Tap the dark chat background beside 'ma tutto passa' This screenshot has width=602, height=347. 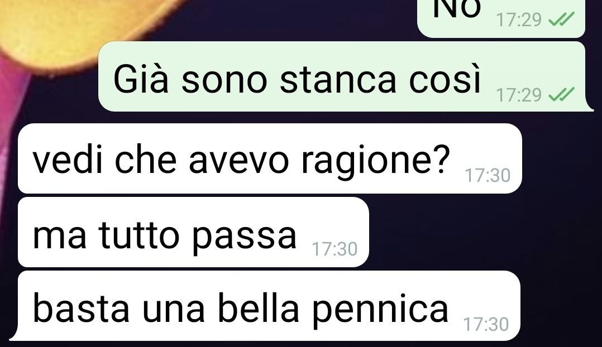[480, 232]
